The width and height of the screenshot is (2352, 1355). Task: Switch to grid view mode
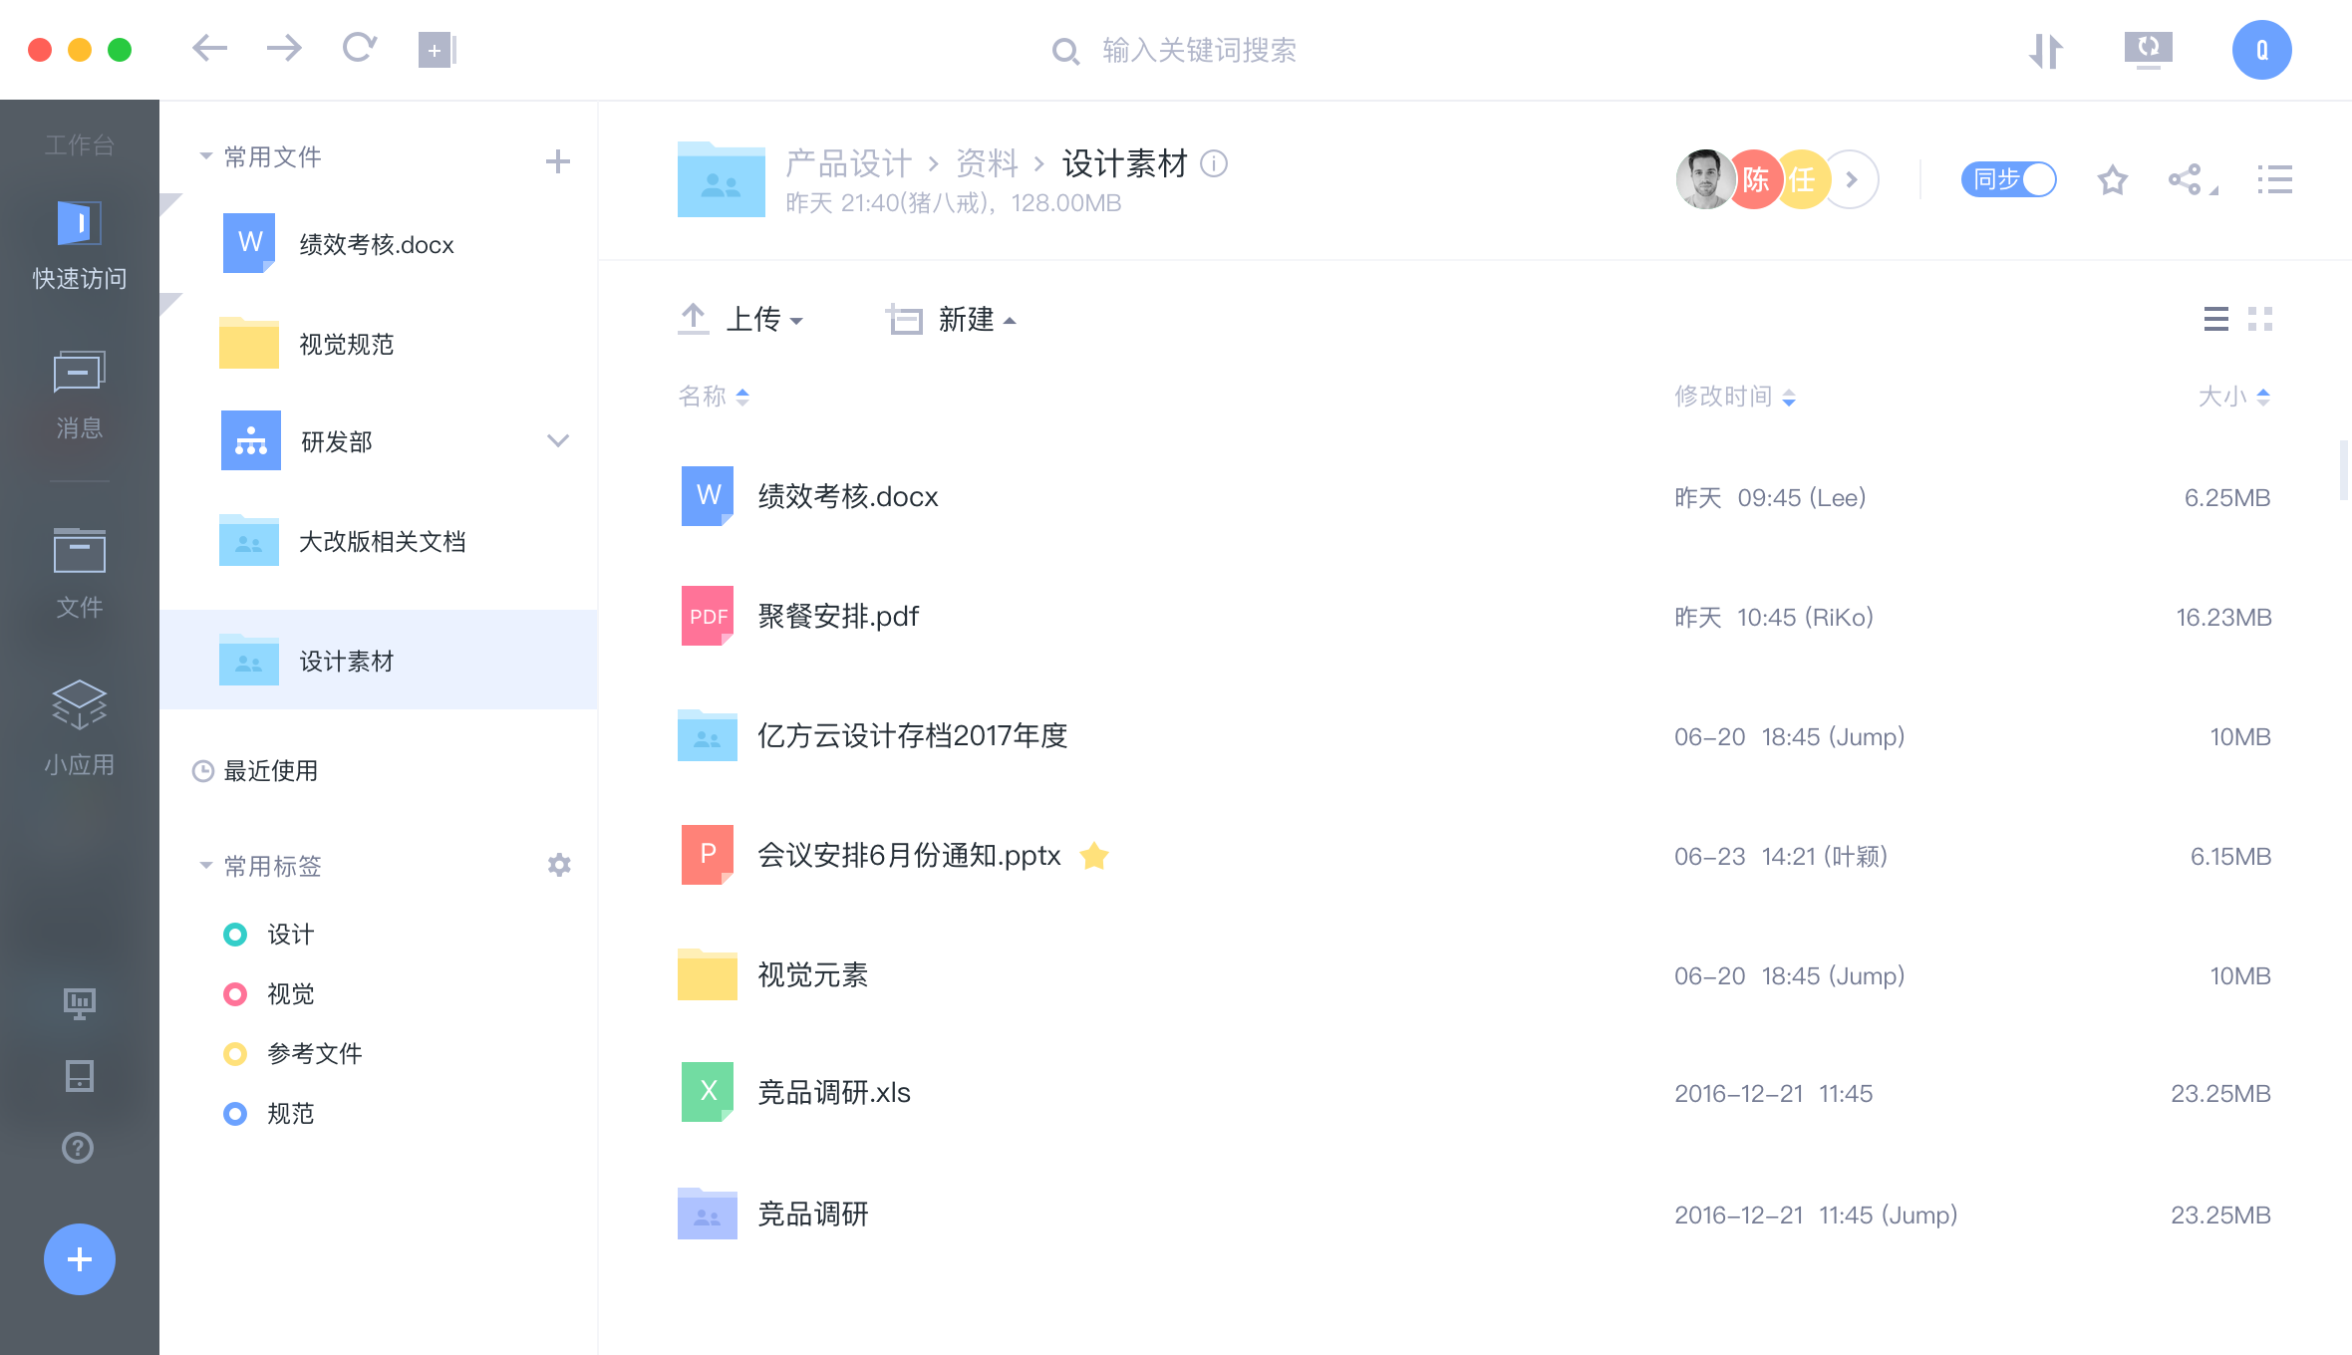point(2262,319)
